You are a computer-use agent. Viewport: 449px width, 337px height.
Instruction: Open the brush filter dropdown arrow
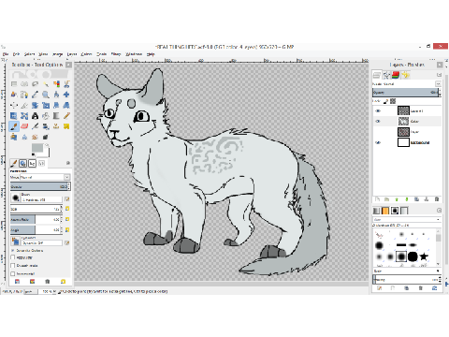(438, 220)
